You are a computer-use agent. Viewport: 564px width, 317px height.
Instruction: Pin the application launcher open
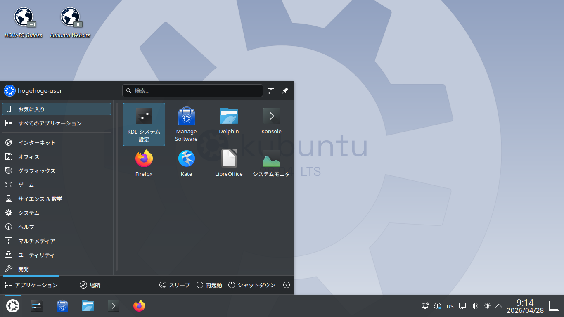284,90
